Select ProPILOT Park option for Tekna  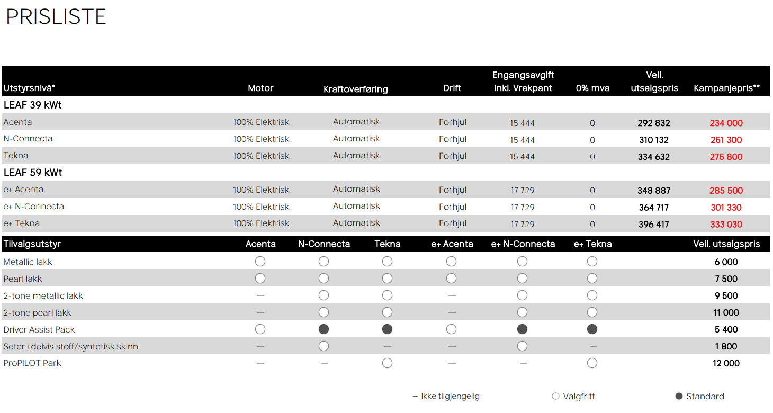[388, 363]
